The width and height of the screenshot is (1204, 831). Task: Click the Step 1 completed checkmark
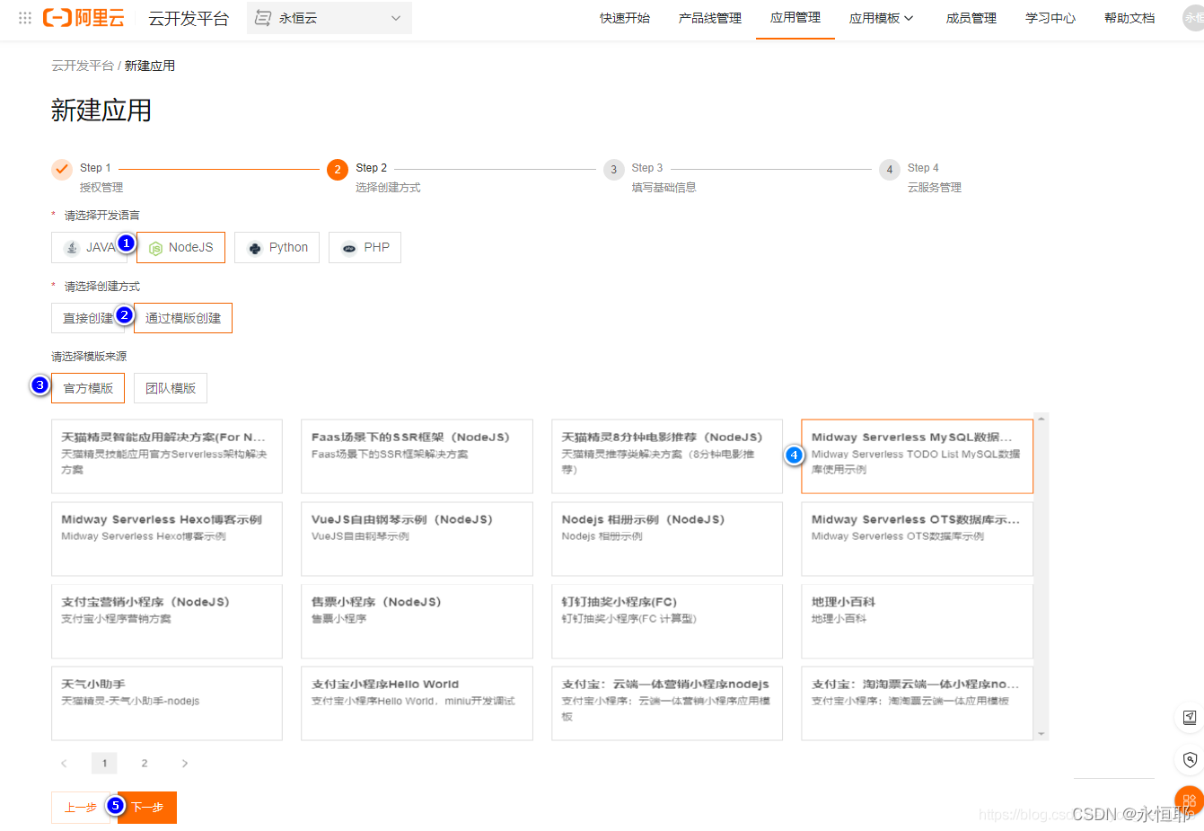(62, 169)
